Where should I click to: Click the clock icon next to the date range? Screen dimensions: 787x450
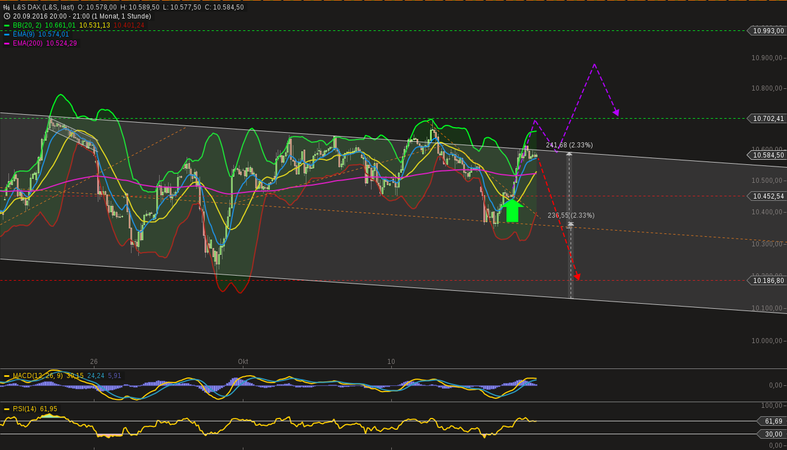(7, 16)
